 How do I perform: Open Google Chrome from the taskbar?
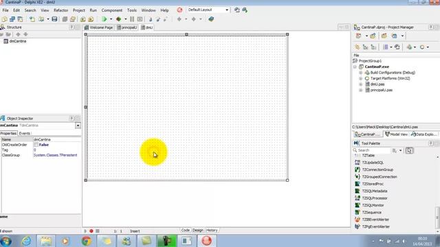pyautogui.click(x=86, y=241)
